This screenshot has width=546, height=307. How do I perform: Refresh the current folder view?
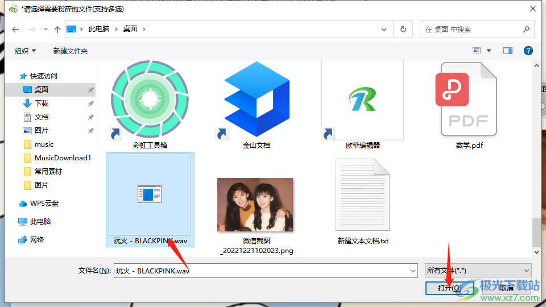tap(403, 29)
